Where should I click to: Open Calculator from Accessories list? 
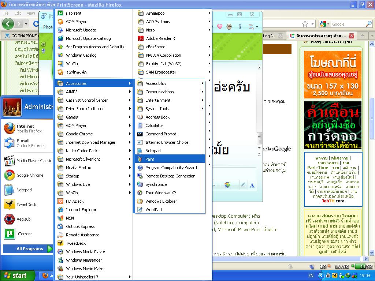[170, 125]
